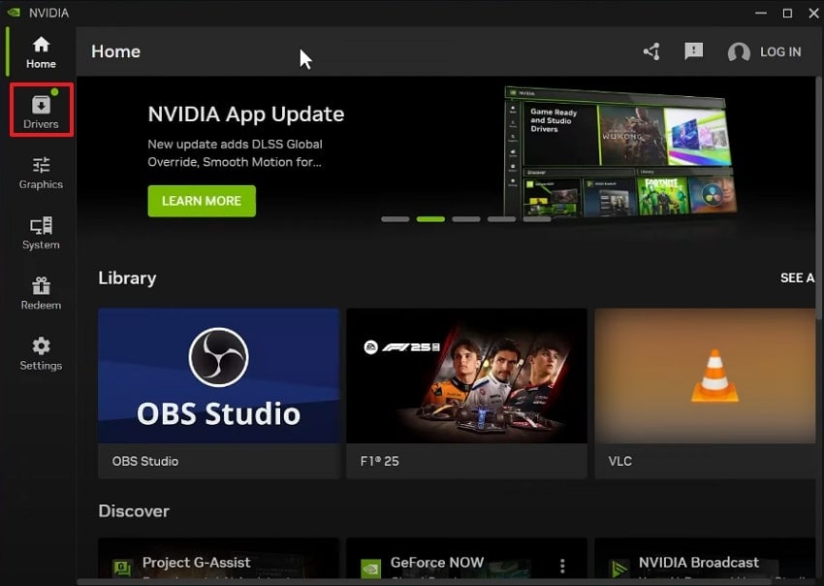The width and height of the screenshot is (824, 586).
Task: Open the Project G-Assist discover card
Action: [219, 559]
